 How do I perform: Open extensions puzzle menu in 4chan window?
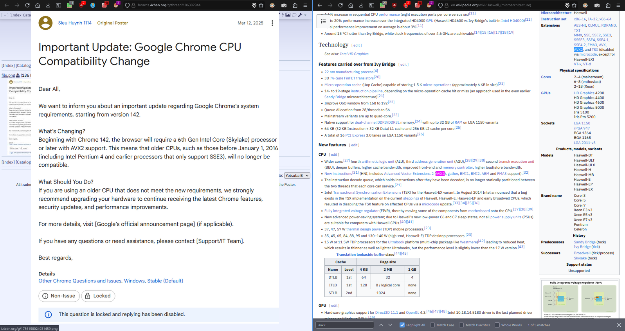coord(295,5)
